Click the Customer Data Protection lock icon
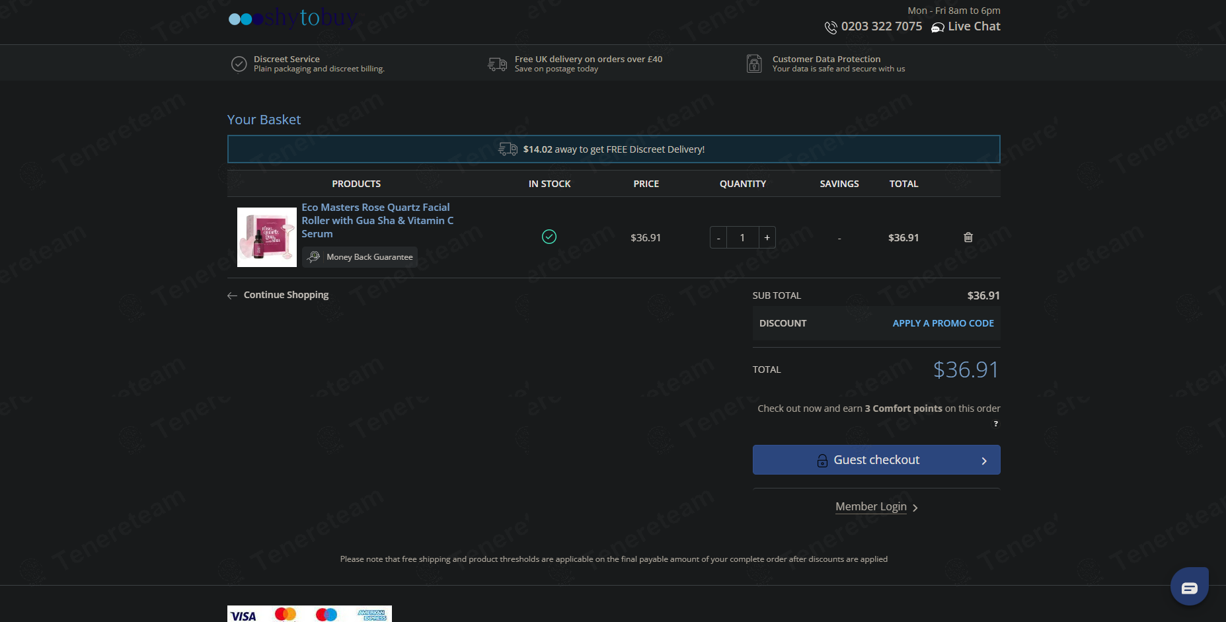 754,63
